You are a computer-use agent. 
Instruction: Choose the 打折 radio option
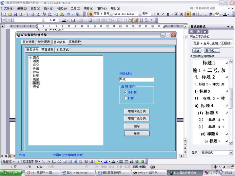(x=126, y=98)
